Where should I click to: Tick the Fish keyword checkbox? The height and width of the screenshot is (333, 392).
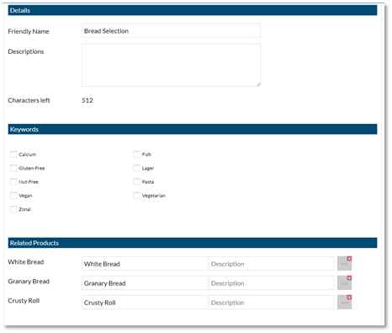coord(136,154)
